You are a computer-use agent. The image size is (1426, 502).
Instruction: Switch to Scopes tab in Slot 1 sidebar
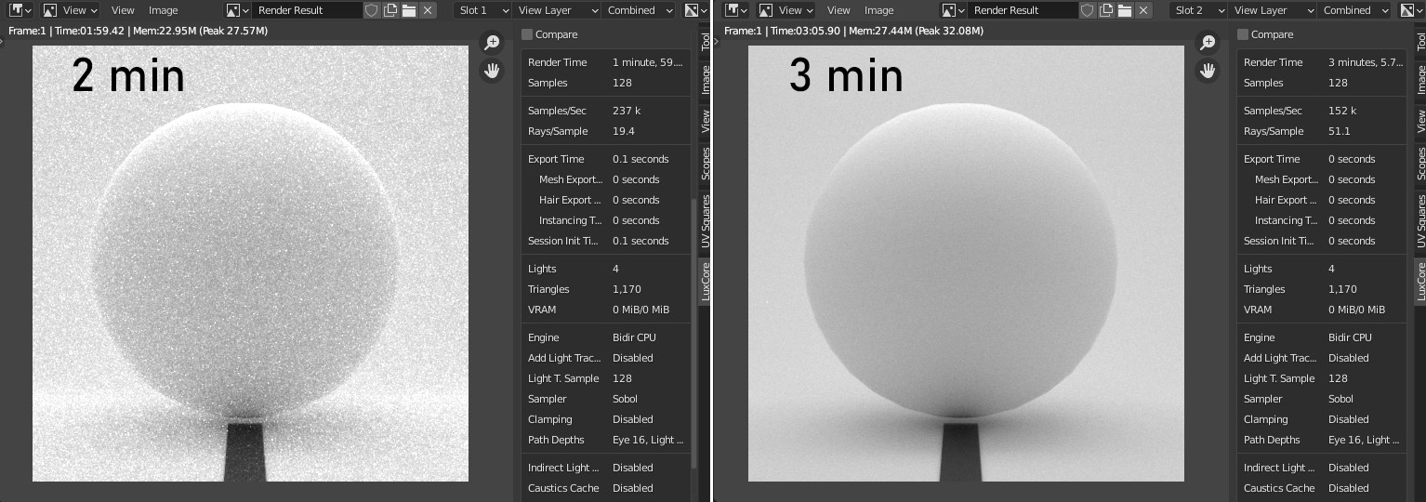pos(706,163)
